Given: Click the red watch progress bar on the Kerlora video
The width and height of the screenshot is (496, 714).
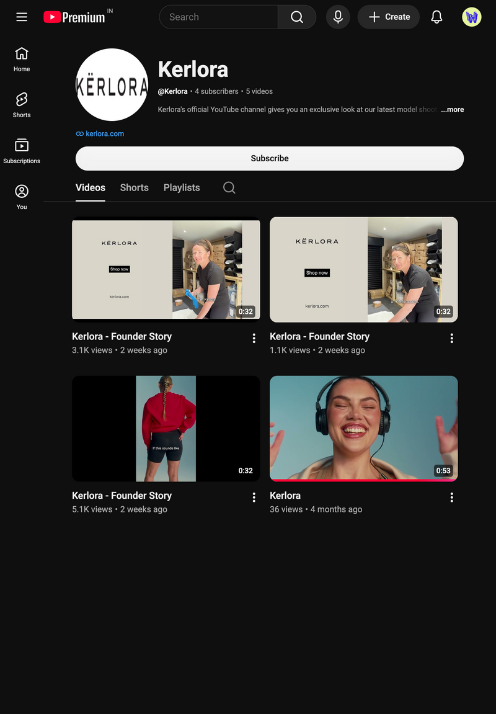Looking at the screenshot, I should click(x=363, y=480).
